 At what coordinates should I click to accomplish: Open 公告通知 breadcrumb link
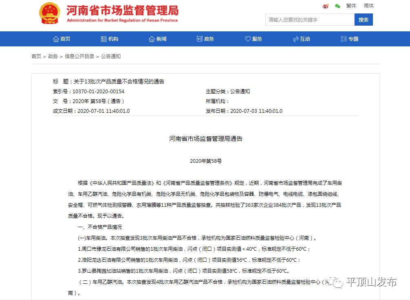tap(111, 57)
